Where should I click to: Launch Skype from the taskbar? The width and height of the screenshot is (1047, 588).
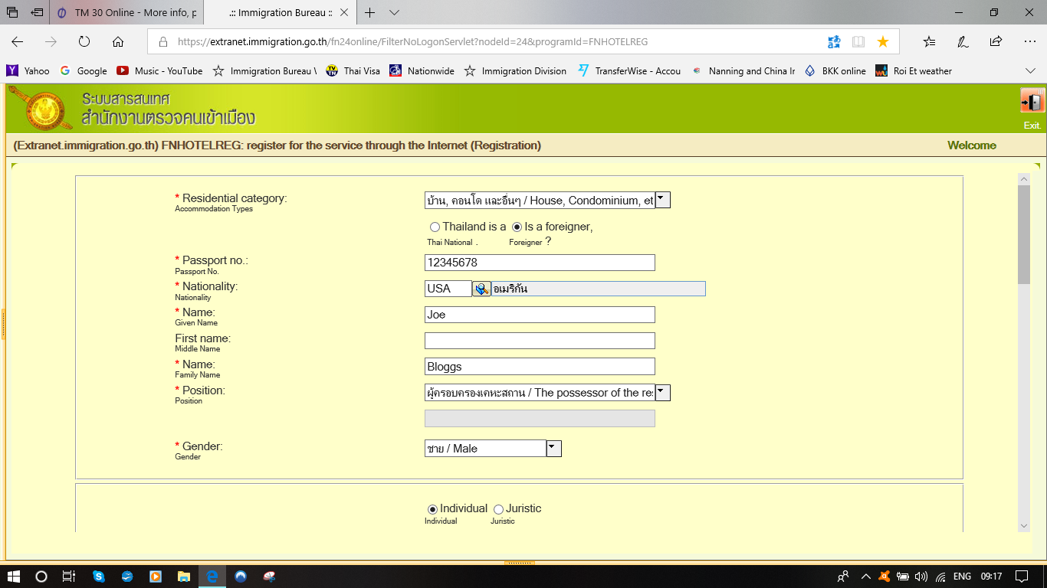(x=98, y=577)
